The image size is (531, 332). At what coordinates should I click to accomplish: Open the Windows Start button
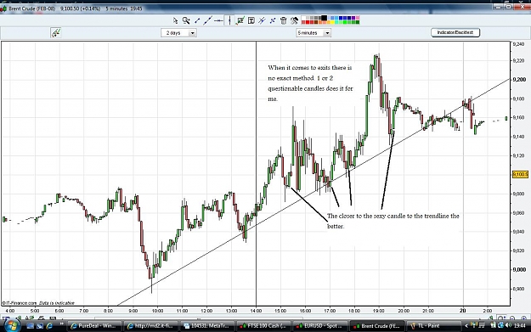pos(11,325)
